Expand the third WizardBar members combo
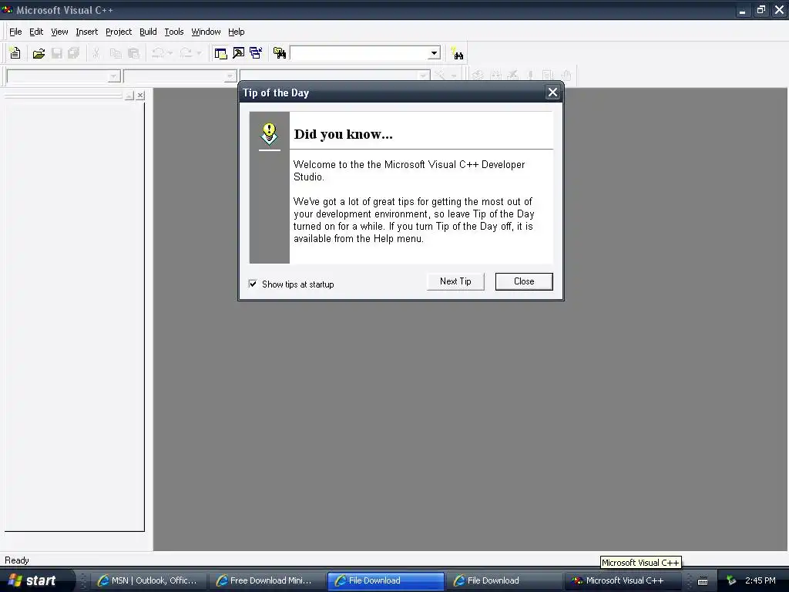Viewport: 789px width, 592px height. pyautogui.click(x=423, y=76)
